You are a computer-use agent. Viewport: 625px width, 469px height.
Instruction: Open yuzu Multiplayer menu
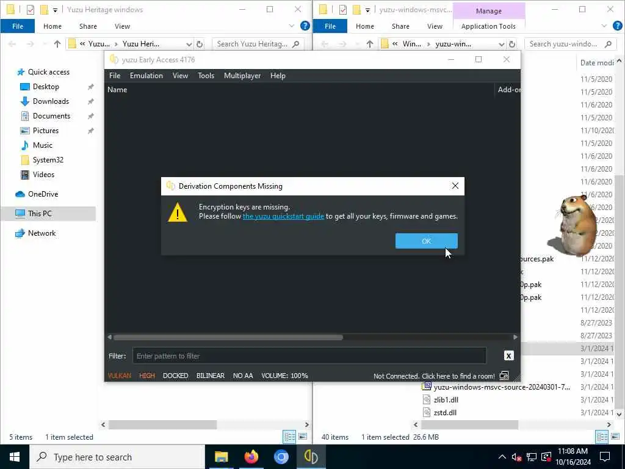coord(242,75)
